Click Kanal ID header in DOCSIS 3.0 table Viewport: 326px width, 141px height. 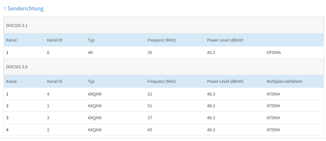click(x=54, y=81)
